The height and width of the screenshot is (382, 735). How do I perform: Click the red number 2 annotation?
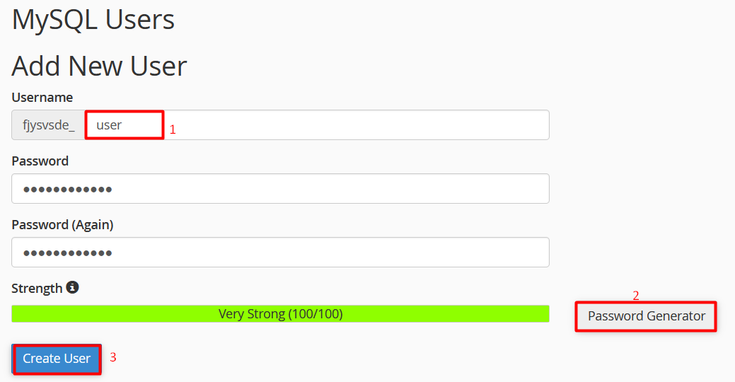(636, 296)
